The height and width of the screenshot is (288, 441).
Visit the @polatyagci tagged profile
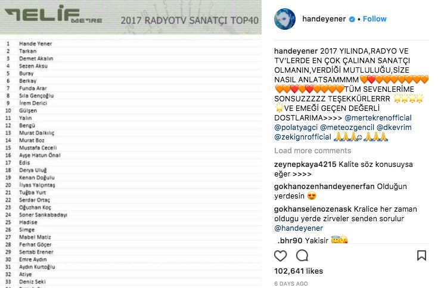click(296, 127)
